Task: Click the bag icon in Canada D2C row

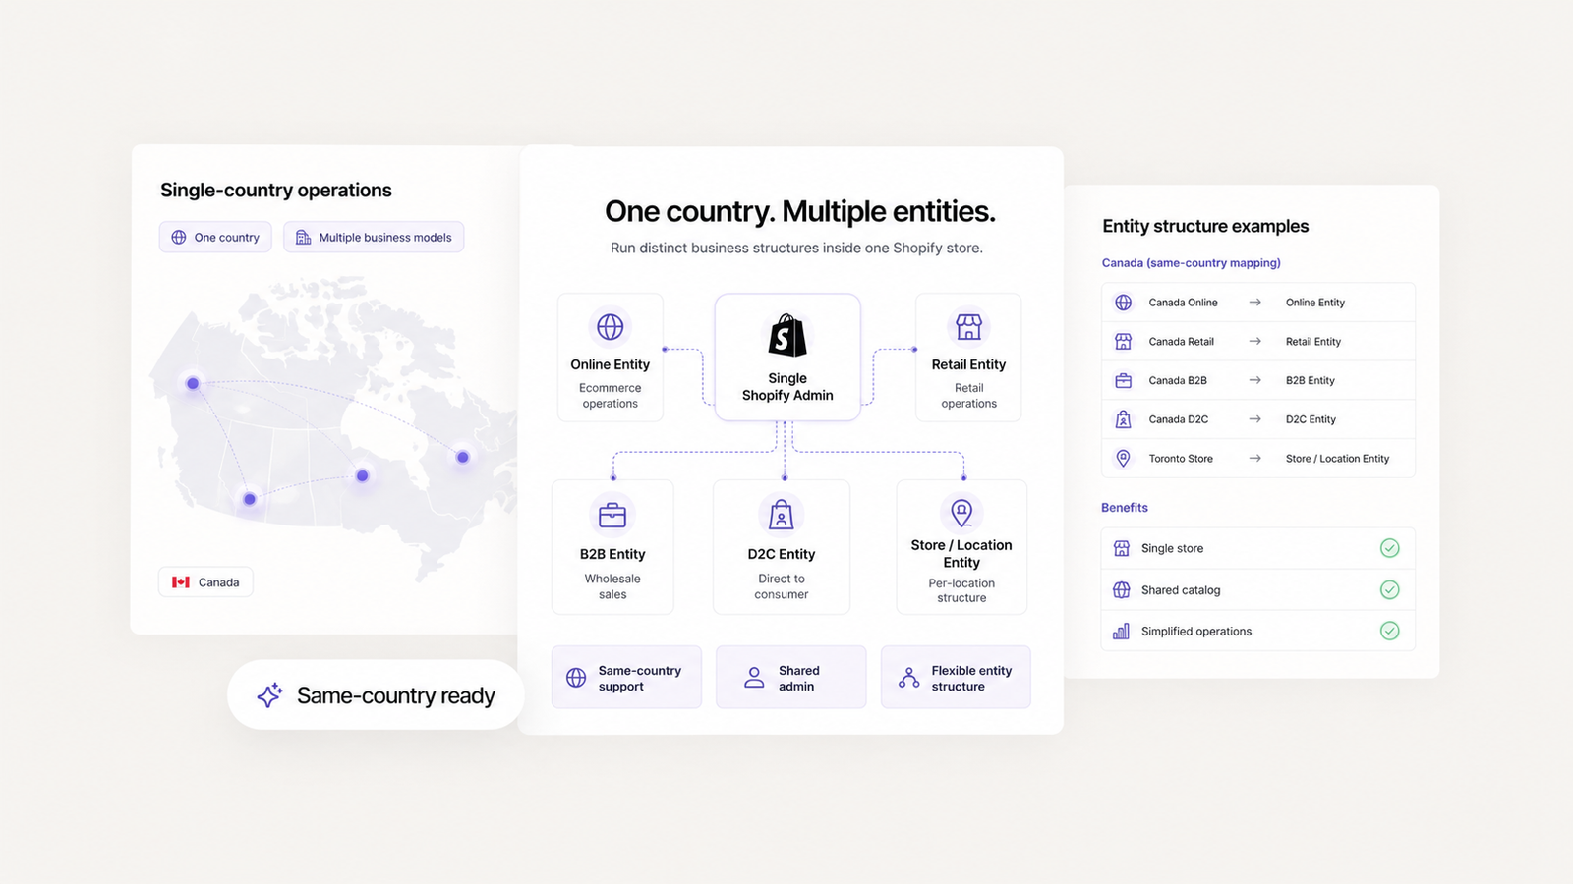Action: [x=1124, y=419]
